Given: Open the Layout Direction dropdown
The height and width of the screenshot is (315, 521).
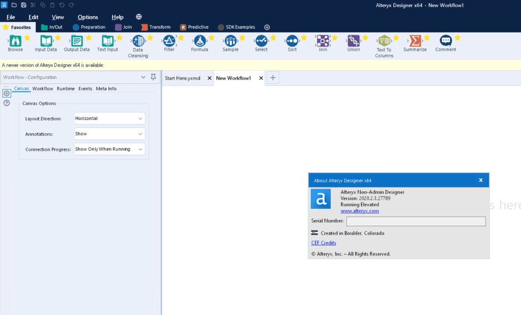Looking at the screenshot, I should (109, 118).
